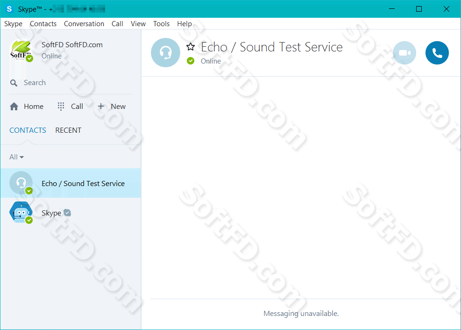The width and height of the screenshot is (461, 330).
Task: Click the Skype logo in title bar
Action: coord(9,9)
